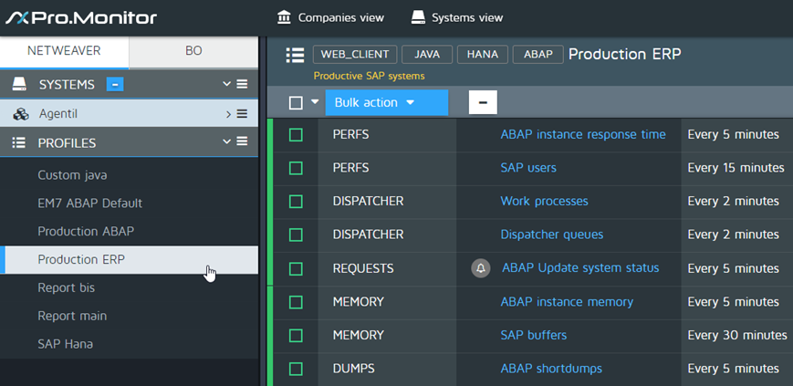Viewport: 793px width, 386px height.
Task: Tick the checkbox in the ABAP shortdumps row
Action: 296,369
